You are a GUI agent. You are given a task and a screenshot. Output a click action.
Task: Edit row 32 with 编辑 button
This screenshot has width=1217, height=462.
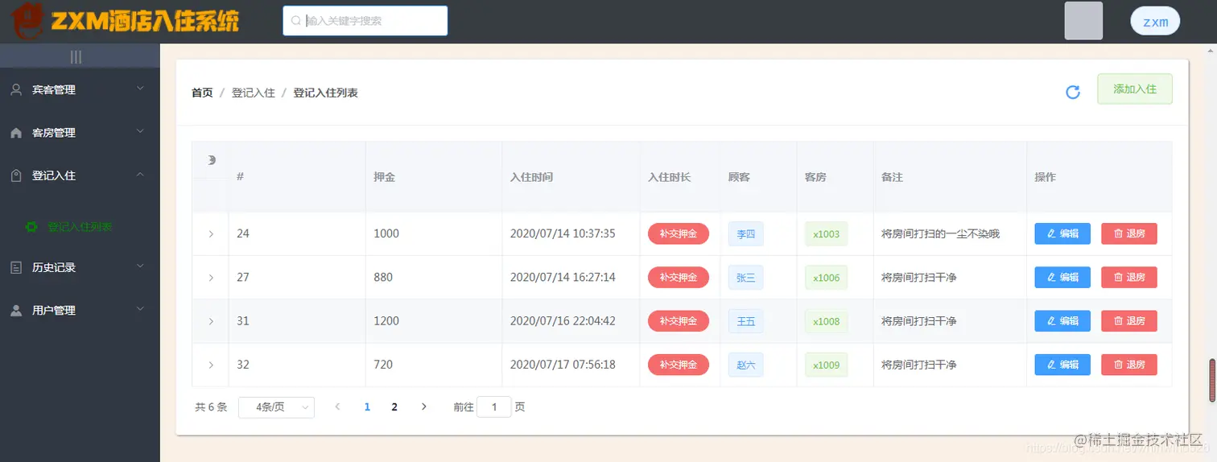coord(1062,365)
